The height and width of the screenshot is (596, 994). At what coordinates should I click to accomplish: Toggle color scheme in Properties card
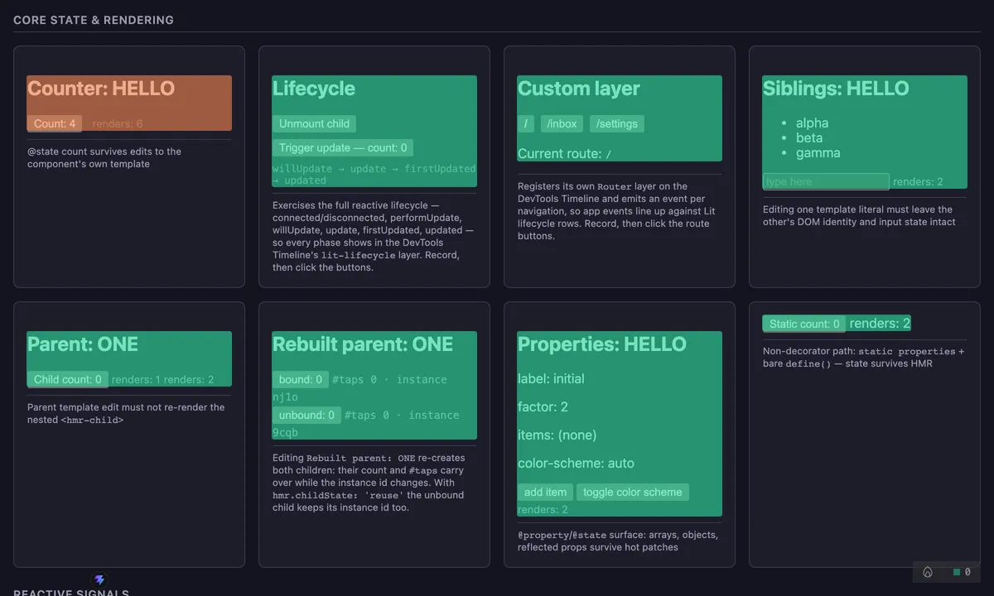pyautogui.click(x=633, y=492)
